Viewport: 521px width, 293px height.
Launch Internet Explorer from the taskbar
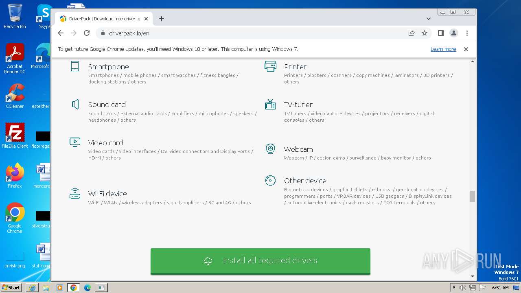click(x=32, y=288)
